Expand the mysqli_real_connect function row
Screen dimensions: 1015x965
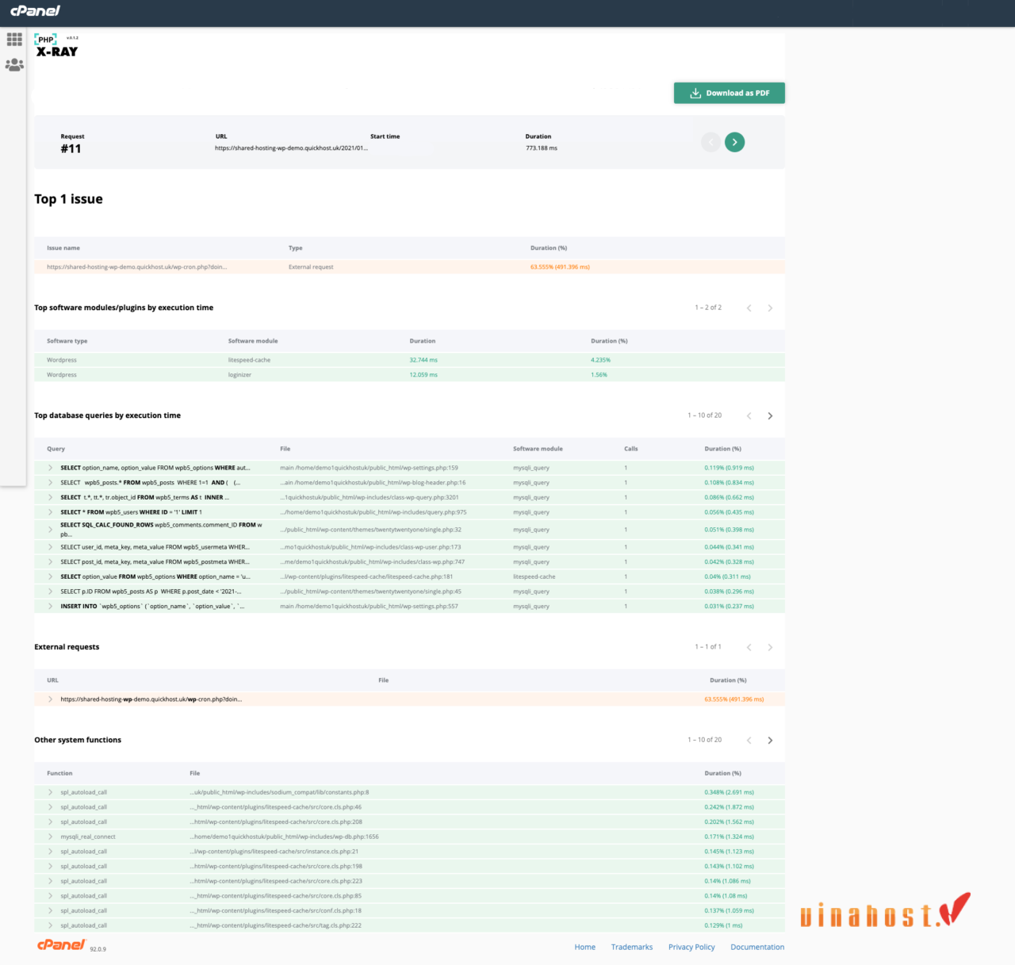[x=50, y=837]
